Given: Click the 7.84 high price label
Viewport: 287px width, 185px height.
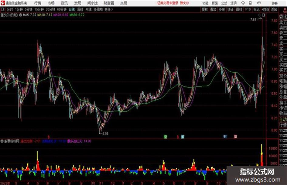Looking at the screenshot, I should point(253,20).
